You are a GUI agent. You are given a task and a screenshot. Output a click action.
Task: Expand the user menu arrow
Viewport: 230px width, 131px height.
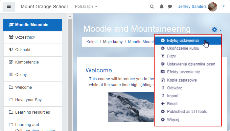tap(223, 6)
